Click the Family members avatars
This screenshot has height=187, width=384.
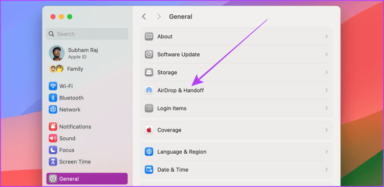[x=56, y=69]
